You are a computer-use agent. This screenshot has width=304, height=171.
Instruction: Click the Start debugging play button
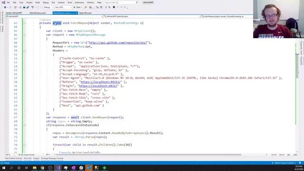[74, 8]
